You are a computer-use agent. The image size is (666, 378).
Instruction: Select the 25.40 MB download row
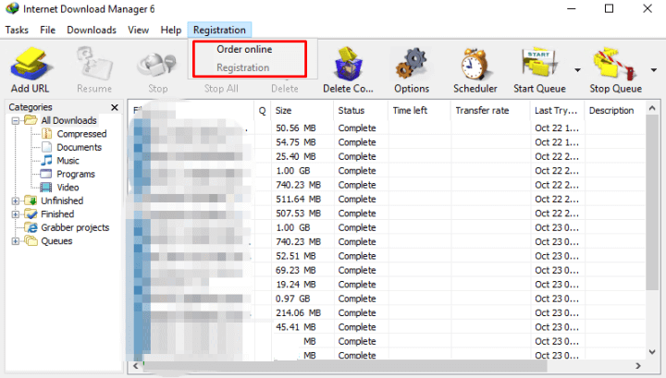[387, 156]
